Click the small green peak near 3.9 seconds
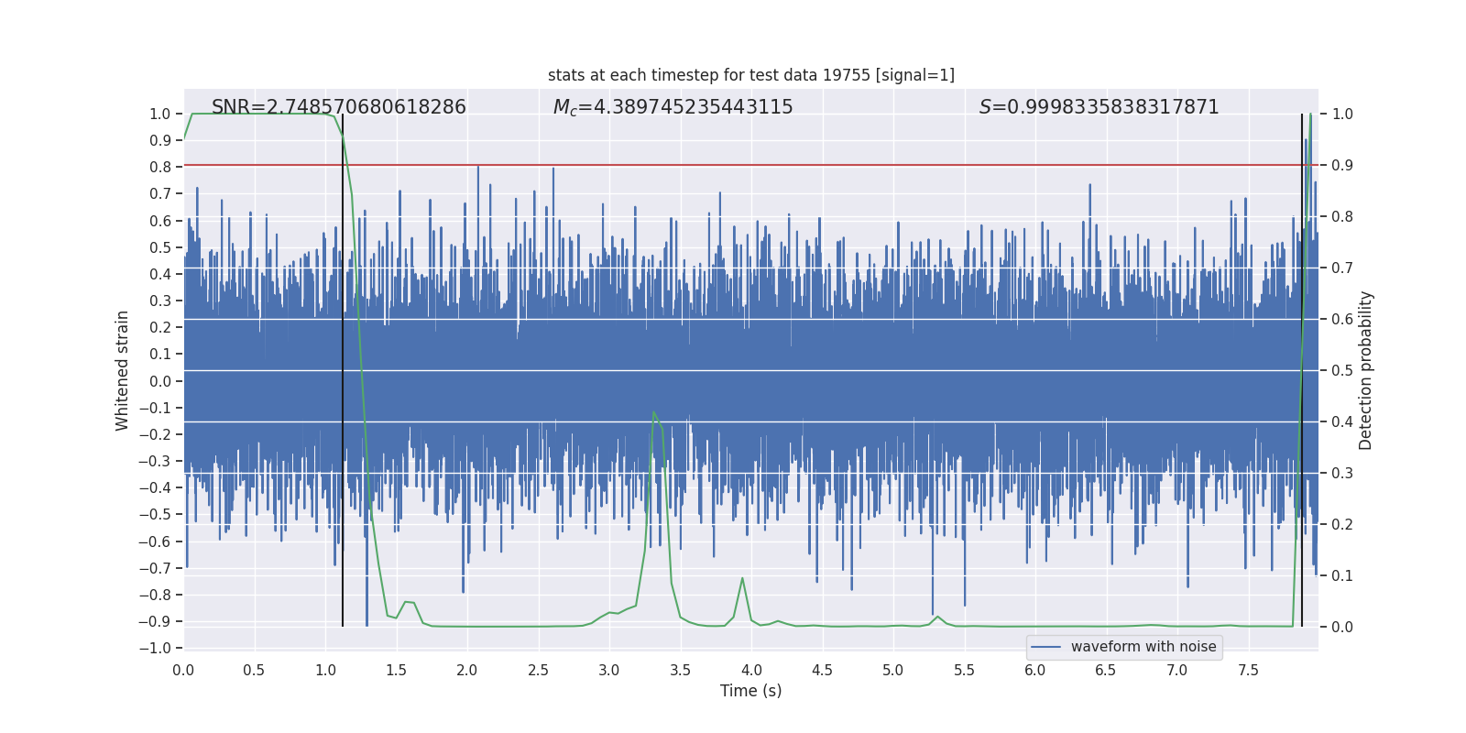This screenshot has height=733, width=1466. (742, 579)
